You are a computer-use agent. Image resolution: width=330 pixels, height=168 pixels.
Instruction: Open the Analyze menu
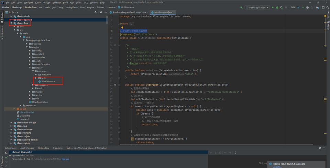click(x=46, y=2)
